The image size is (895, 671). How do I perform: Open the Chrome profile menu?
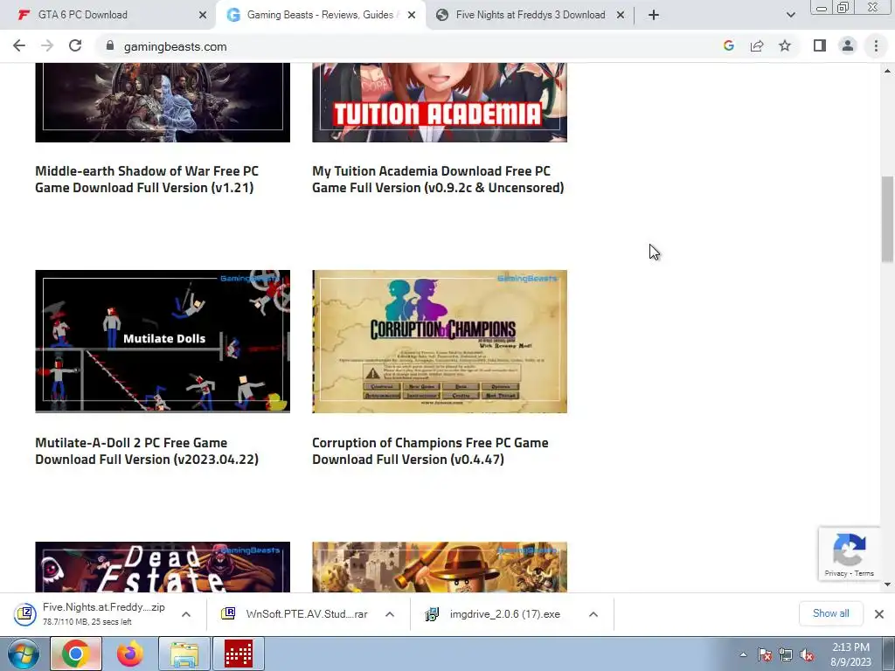pos(848,46)
